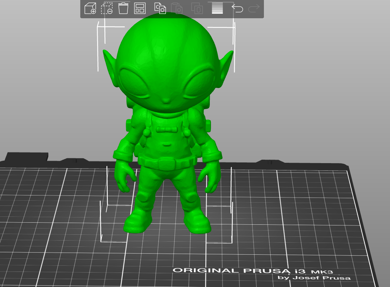
Task: Redo the last undone action
Action: pyautogui.click(x=254, y=8)
